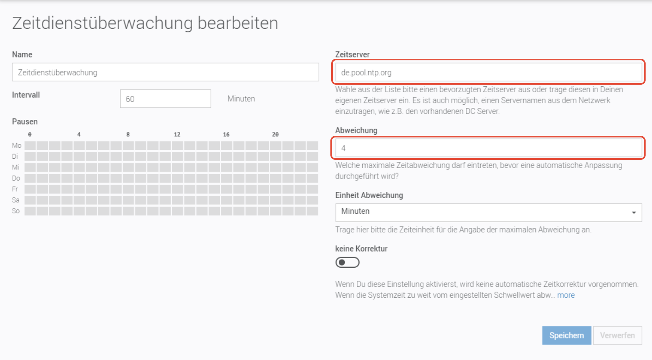Click hour 12 header in Pausen grid

click(x=177, y=134)
